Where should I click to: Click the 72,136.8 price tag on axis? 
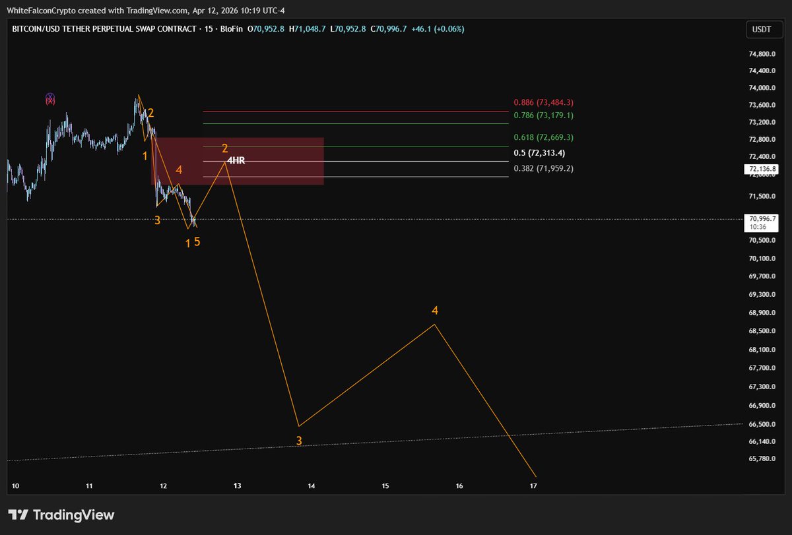pos(762,170)
